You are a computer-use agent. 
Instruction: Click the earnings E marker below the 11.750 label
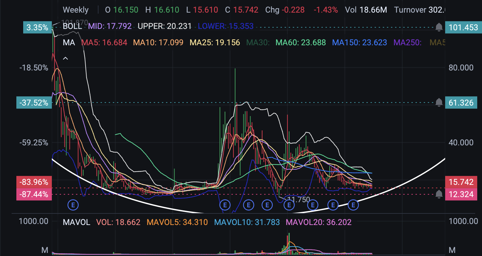coord(289,205)
